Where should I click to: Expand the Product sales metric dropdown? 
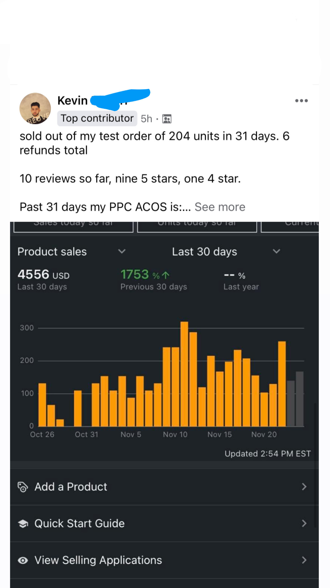122,252
